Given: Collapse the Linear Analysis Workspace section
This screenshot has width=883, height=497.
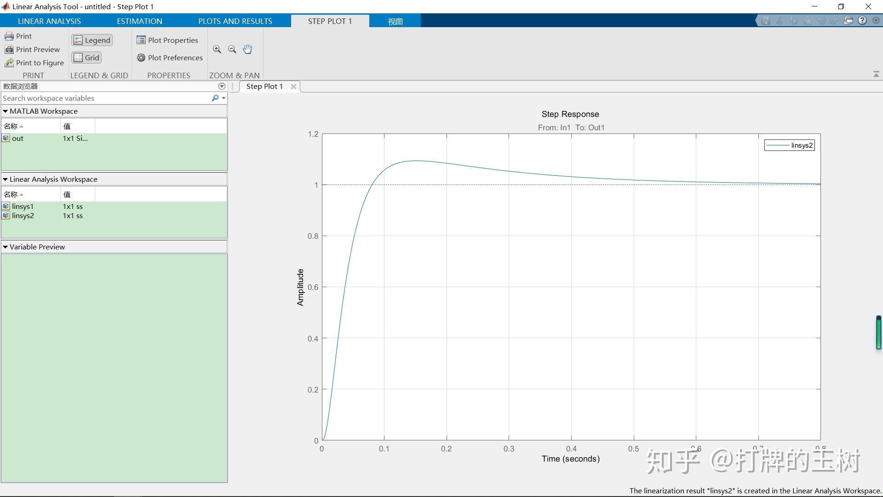Looking at the screenshot, I should (5, 179).
